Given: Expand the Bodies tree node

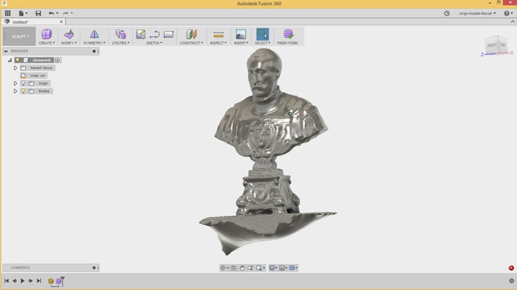Looking at the screenshot, I should 16,92.
